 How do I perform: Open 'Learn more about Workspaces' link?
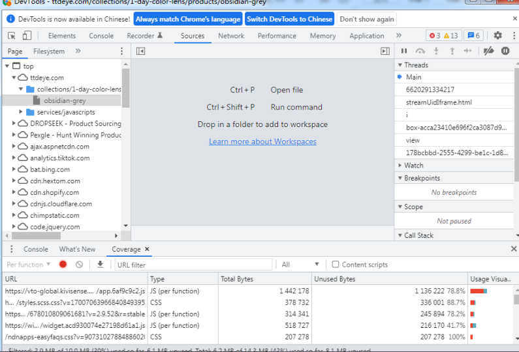coord(262,141)
